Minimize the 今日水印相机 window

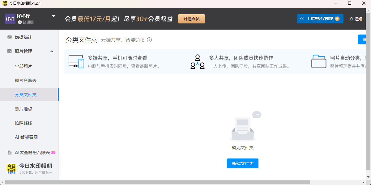coord(336,3)
